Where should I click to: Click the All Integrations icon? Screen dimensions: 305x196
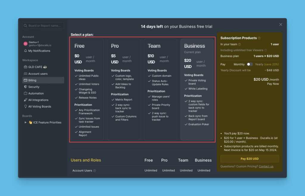[x=26, y=100]
